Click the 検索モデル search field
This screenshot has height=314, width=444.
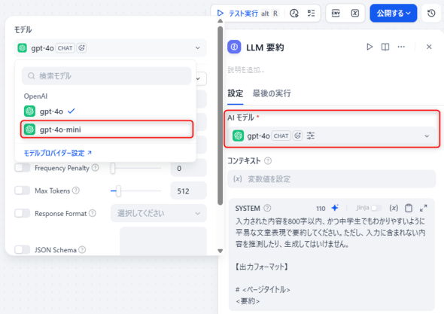(106, 75)
